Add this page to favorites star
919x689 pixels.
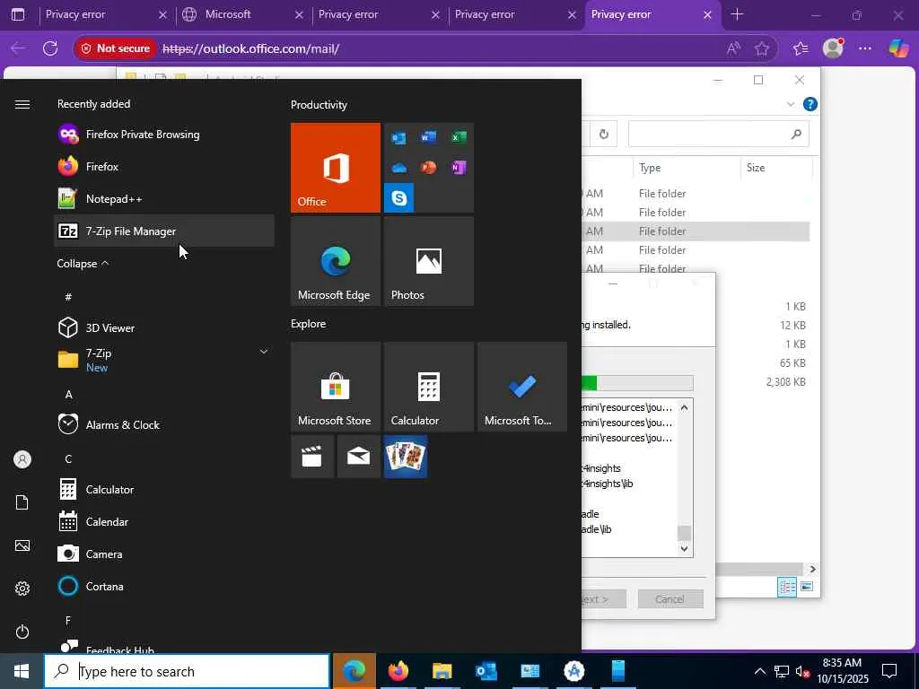[x=761, y=48]
